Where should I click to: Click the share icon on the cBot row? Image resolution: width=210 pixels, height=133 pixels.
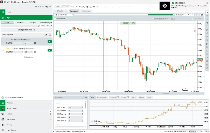pos(46,35)
